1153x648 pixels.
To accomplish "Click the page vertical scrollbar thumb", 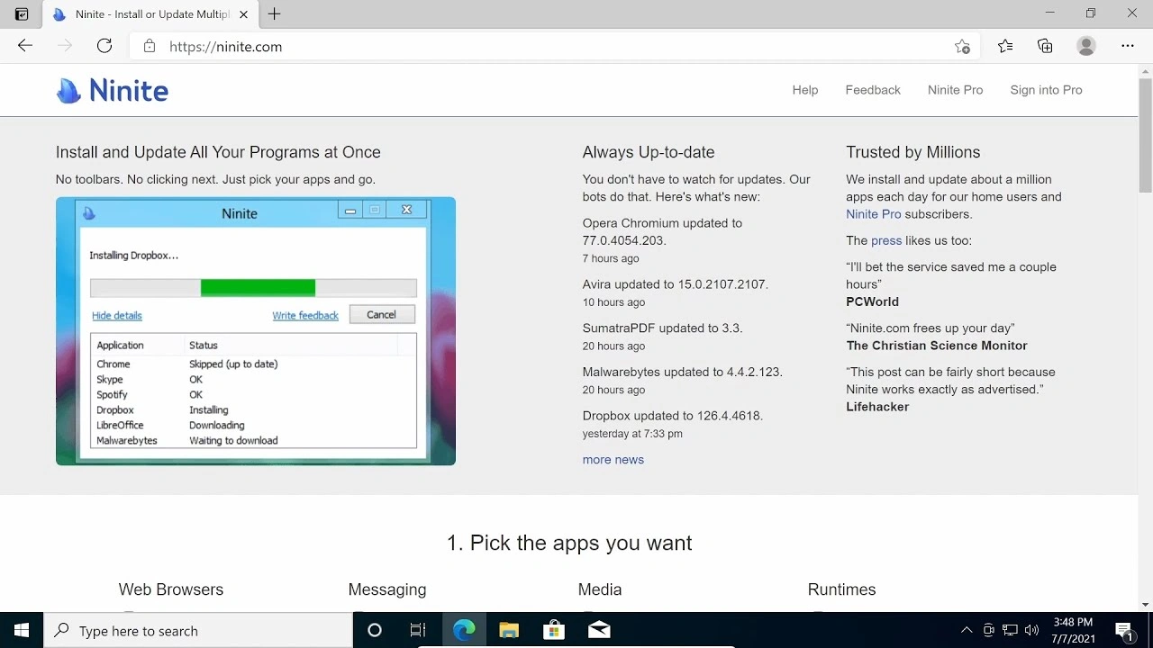I will [x=1145, y=136].
